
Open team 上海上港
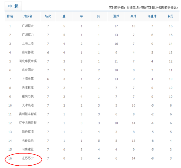28,44
